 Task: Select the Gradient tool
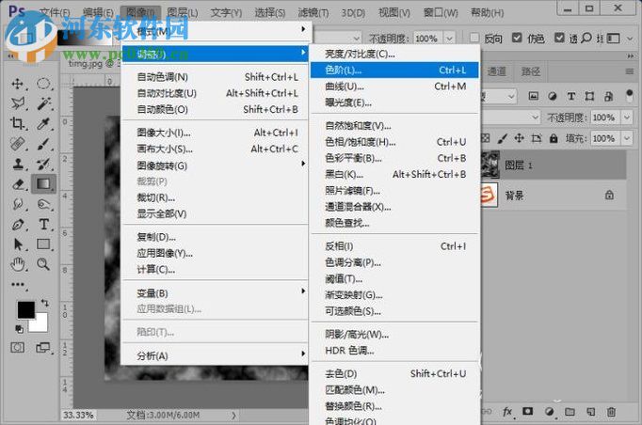(x=43, y=184)
